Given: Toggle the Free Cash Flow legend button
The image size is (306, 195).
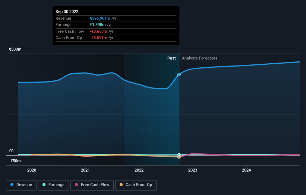Looking at the screenshot, I should pyautogui.click(x=92, y=185).
